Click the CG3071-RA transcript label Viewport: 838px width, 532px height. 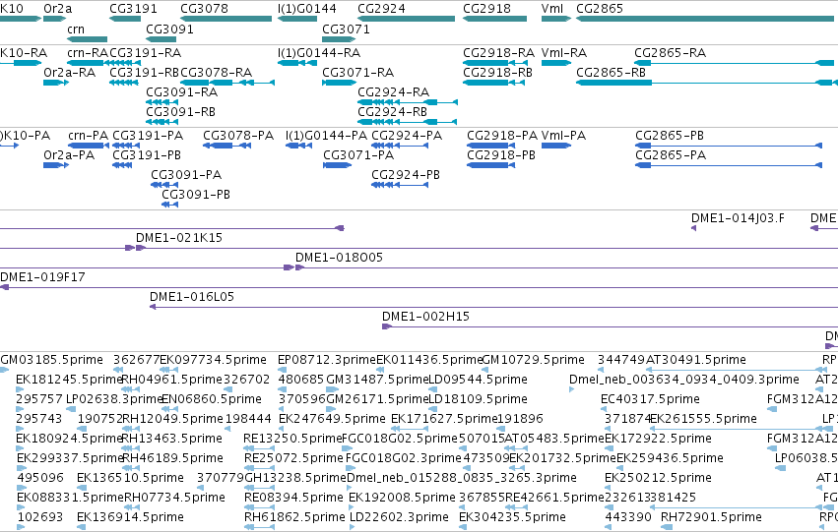click(358, 73)
